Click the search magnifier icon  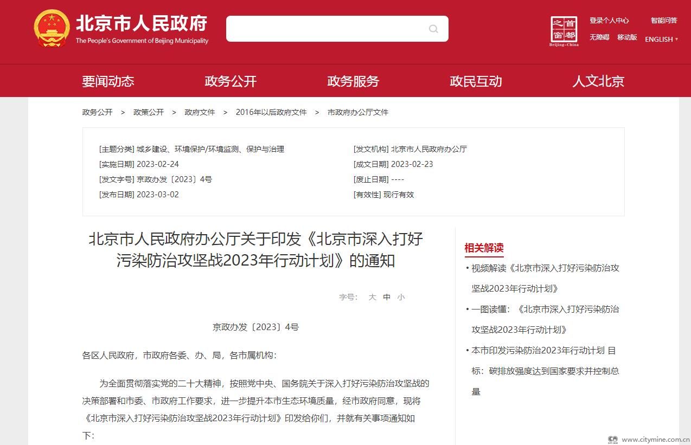pos(433,29)
